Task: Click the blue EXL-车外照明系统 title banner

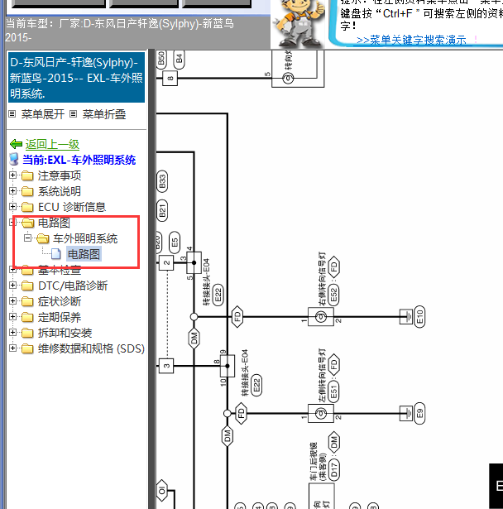Action: [x=76, y=78]
